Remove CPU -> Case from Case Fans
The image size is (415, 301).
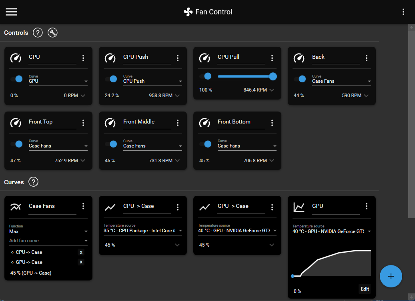pos(81,252)
